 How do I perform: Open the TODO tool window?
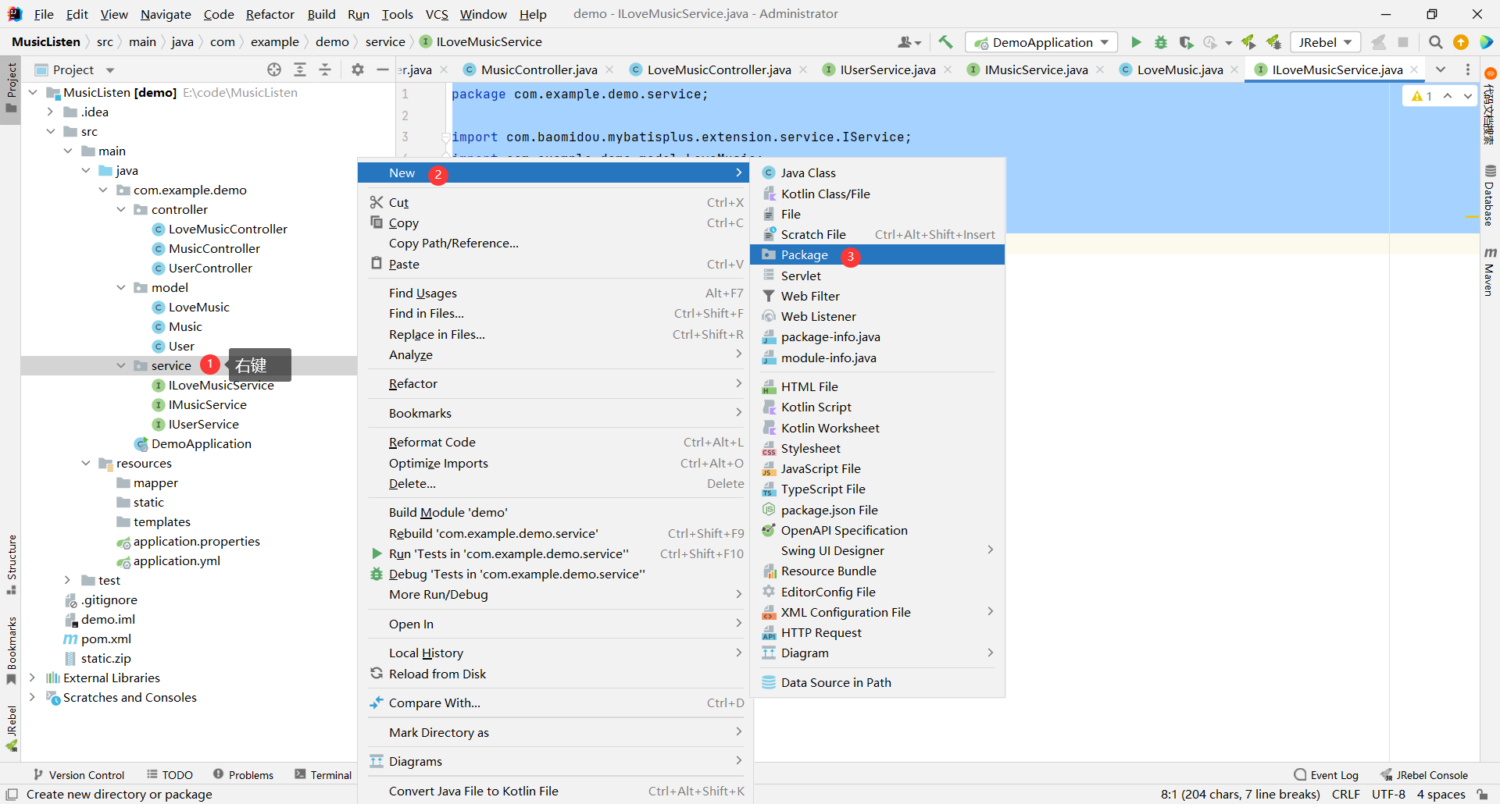coord(170,775)
